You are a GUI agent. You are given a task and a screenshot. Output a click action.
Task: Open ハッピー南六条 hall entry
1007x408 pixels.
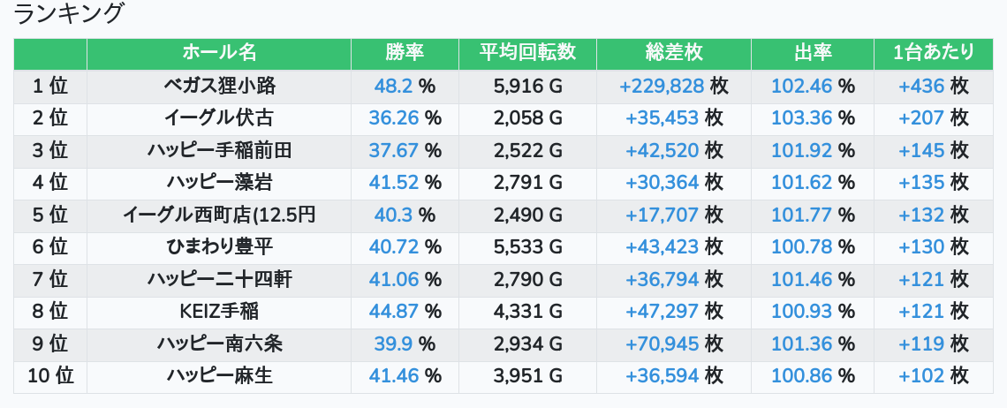pyautogui.click(x=219, y=344)
